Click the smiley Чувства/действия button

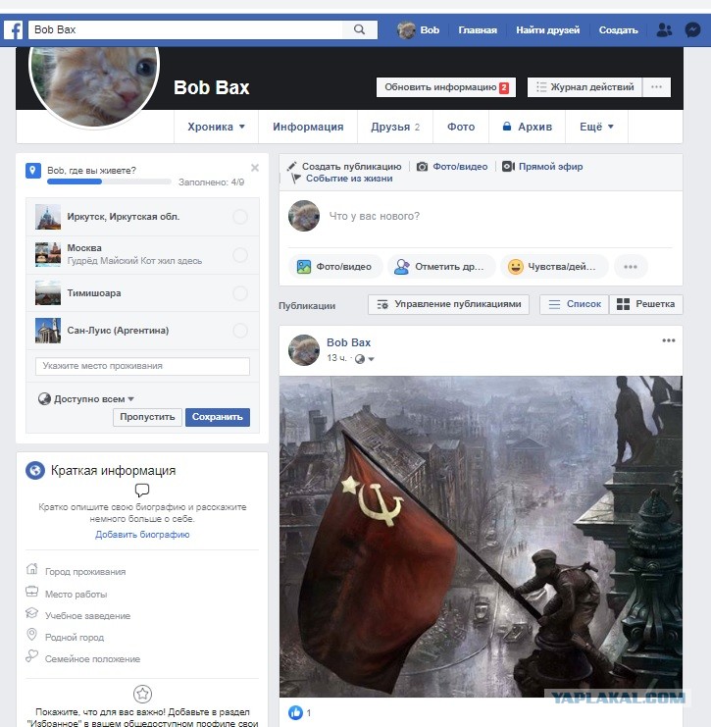554,267
